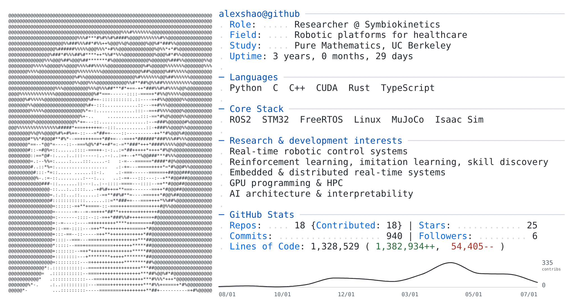This screenshot has width=575, height=303.
Task: Select the Contributed label
Action: 346,225
